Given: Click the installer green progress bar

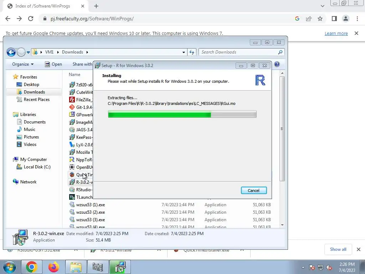Looking at the screenshot, I should coord(182,114).
